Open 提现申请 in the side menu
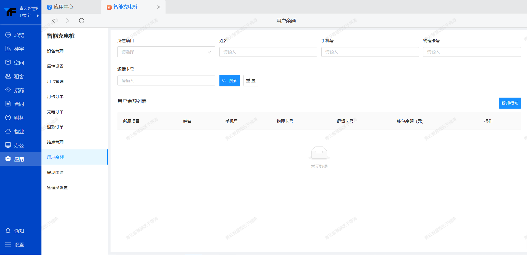This screenshot has width=527, height=255. pos(55,172)
